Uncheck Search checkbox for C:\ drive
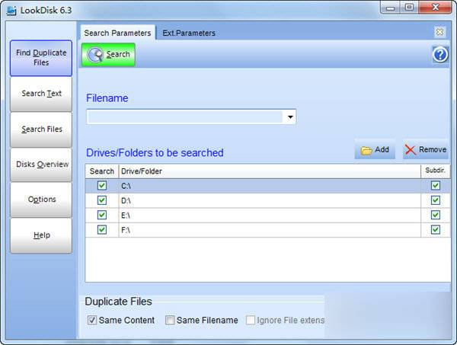The height and width of the screenshot is (345, 457). tap(102, 186)
